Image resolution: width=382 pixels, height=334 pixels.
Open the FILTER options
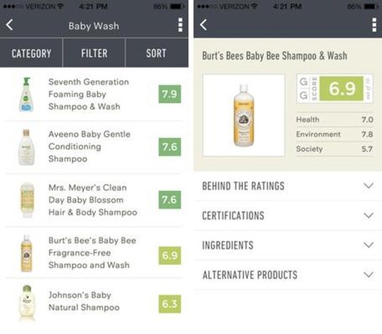94,53
